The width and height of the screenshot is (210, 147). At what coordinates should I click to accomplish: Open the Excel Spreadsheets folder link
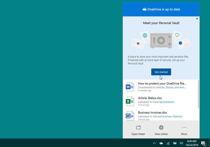click(164, 102)
